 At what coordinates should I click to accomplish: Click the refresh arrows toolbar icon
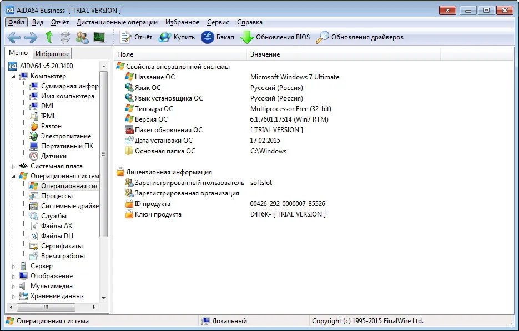pos(65,37)
